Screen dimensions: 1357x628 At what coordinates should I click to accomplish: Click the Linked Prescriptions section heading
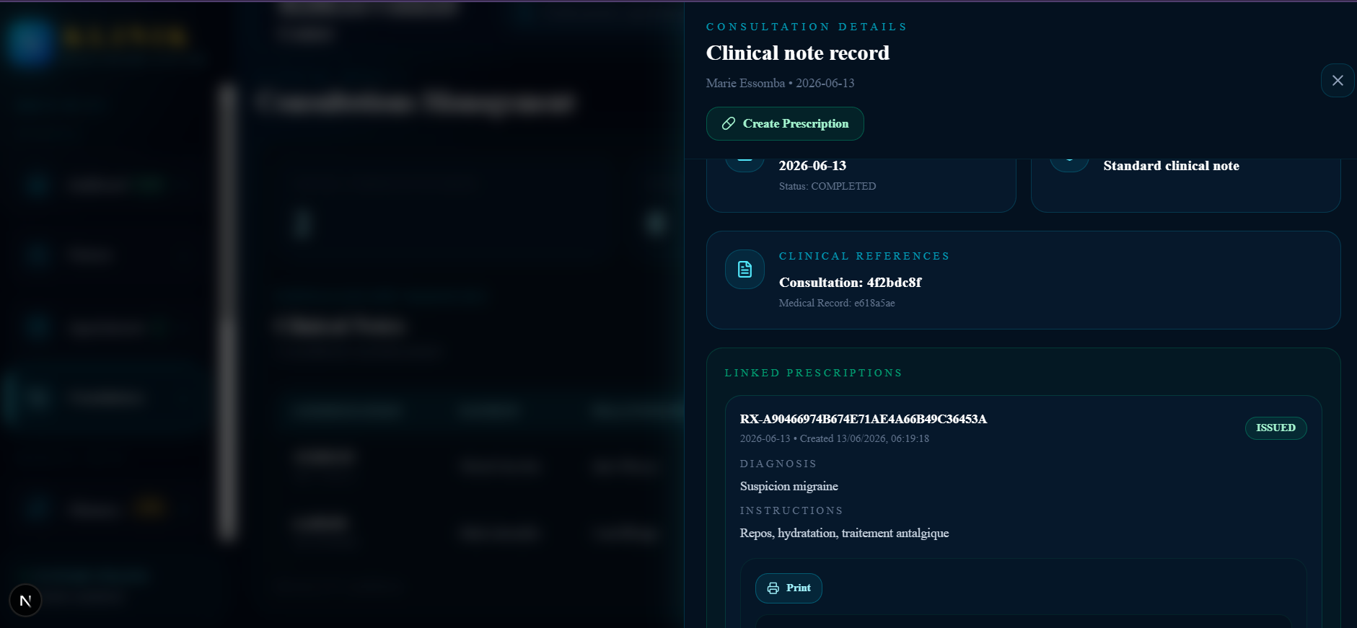[x=813, y=373]
